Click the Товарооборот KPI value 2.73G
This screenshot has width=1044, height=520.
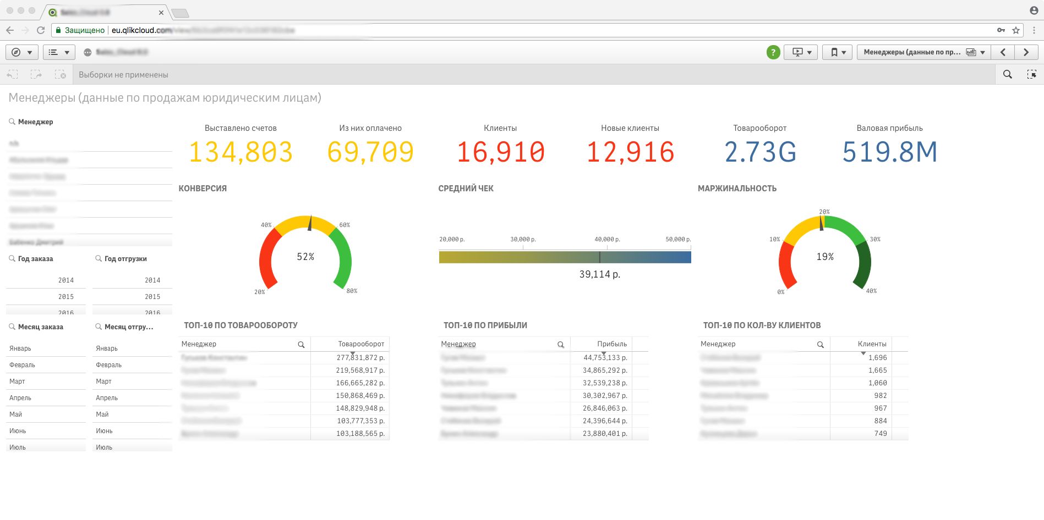(760, 152)
